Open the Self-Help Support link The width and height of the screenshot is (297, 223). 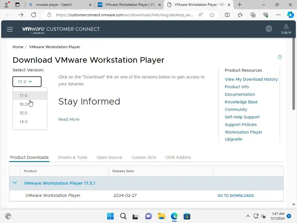[x=242, y=117]
